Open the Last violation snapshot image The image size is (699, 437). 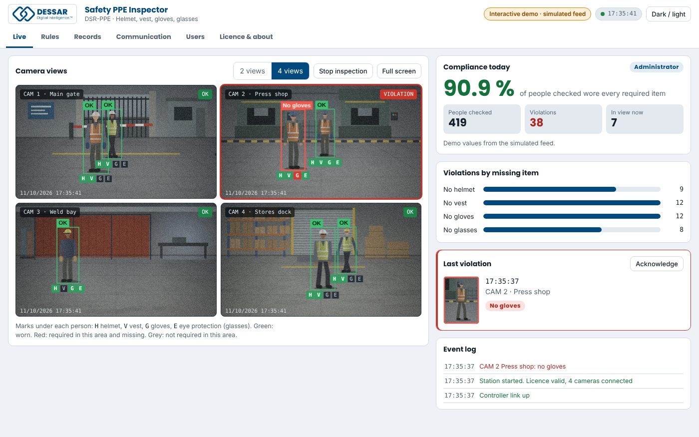click(461, 300)
